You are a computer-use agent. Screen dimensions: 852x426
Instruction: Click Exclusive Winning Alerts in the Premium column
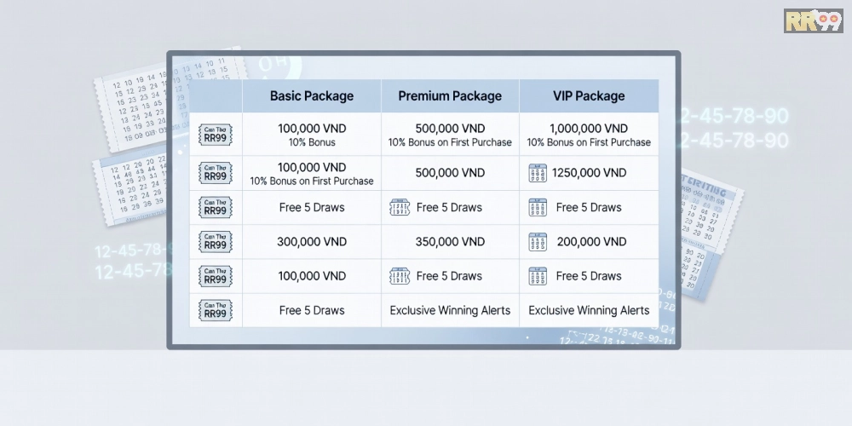[x=450, y=311]
